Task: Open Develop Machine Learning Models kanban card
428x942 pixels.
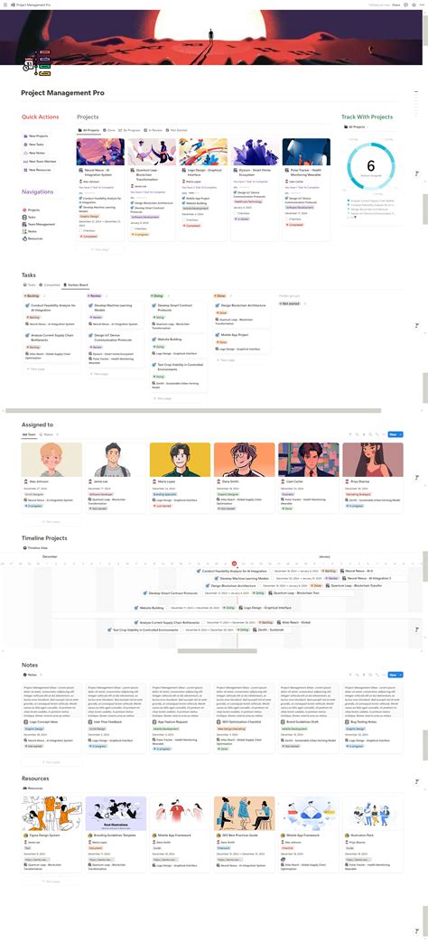Action: click(x=116, y=315)
